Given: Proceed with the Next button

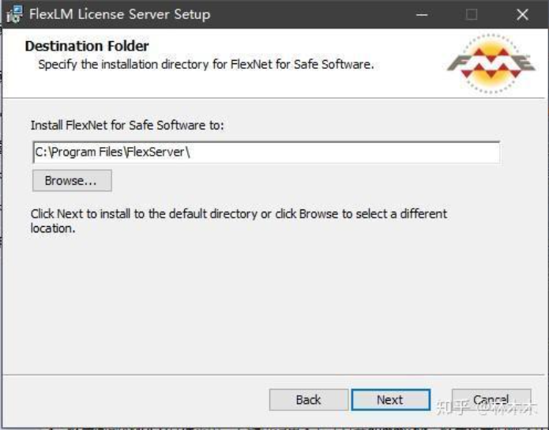Looking at the screenshot, I should click(x=391, y=400).
